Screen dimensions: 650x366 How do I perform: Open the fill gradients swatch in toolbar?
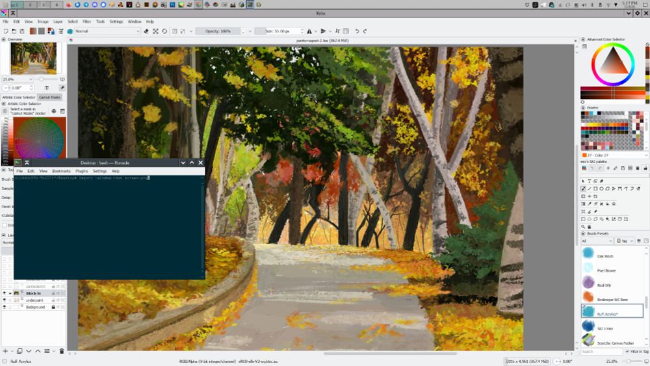coord(32,31)
